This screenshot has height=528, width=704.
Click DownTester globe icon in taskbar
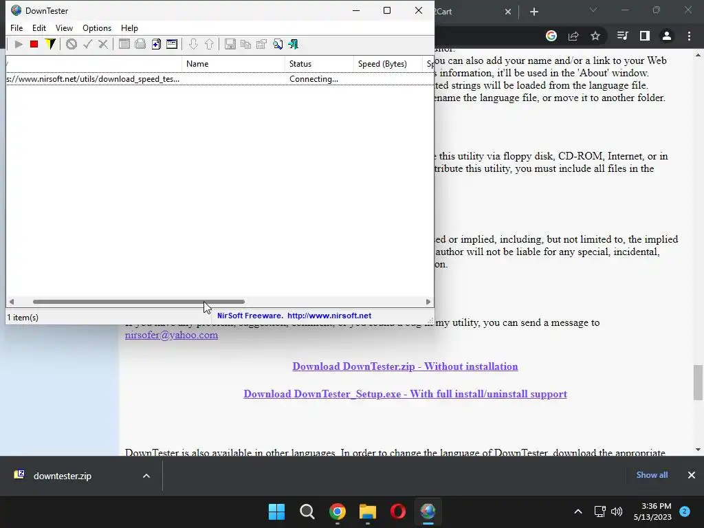428,511
